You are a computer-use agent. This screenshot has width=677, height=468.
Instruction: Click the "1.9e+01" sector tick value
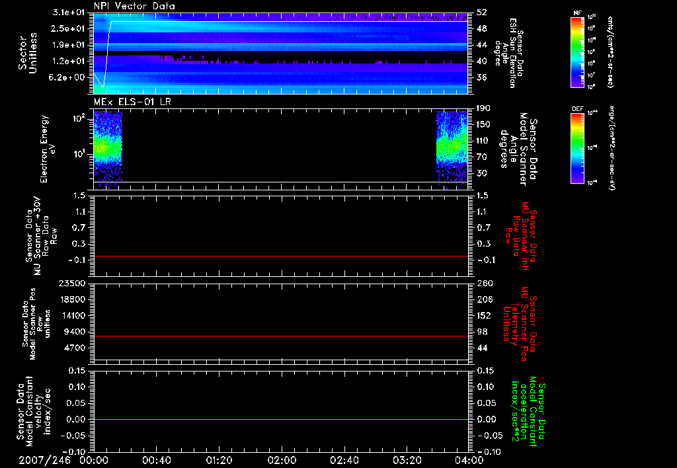[69, 45]
